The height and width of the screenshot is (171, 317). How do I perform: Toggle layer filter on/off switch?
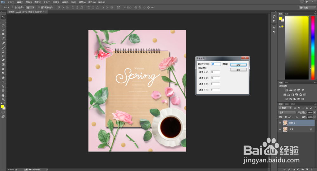coord(315,108)
